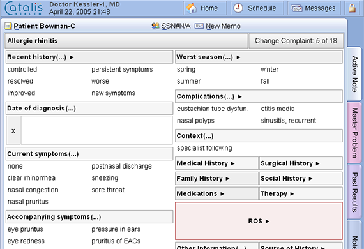Select 'nasal congestion' symptom

click(33, 190)
